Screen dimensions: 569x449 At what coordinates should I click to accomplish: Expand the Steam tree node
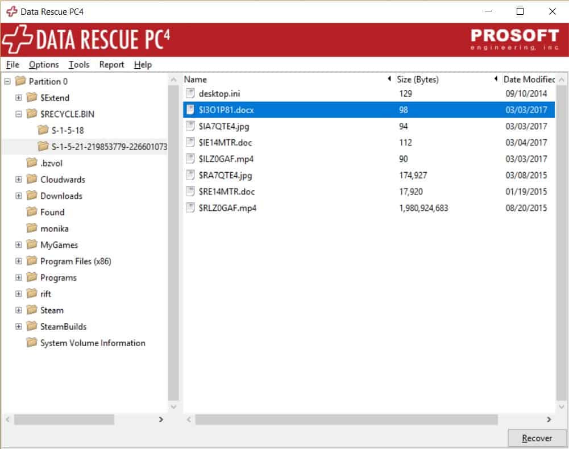(19, 310)
